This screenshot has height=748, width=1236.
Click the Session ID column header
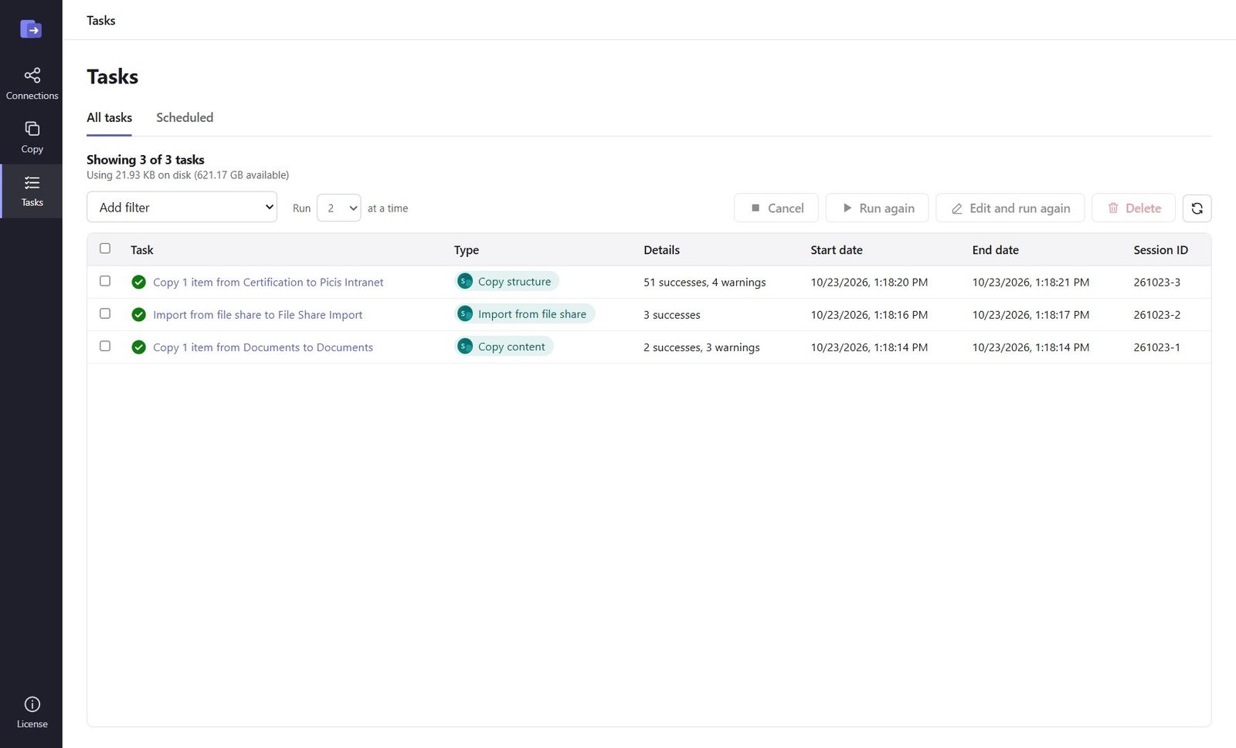[1161, 250]
